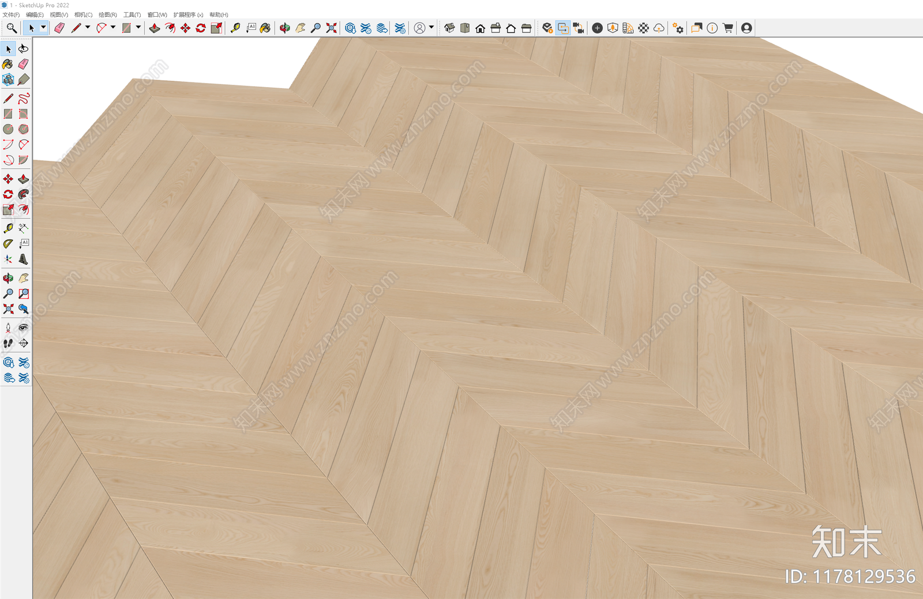
Task: Open the gears settings icon in toolbar
Action: (x=678, y=28)
